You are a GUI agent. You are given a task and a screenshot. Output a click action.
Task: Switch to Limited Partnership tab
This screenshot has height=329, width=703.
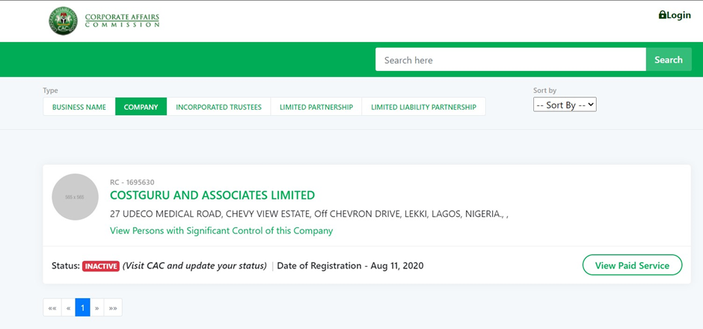pyautogui.click(x=316, y=107)
